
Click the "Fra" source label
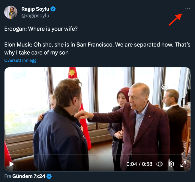point(8,176)
